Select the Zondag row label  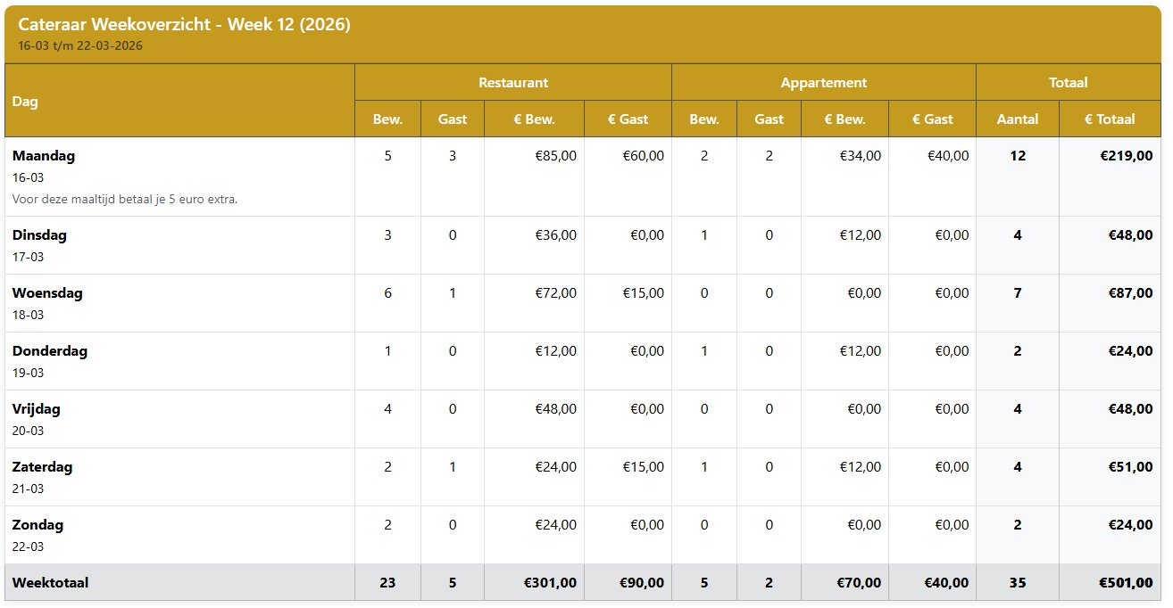[x=38, y=525]
